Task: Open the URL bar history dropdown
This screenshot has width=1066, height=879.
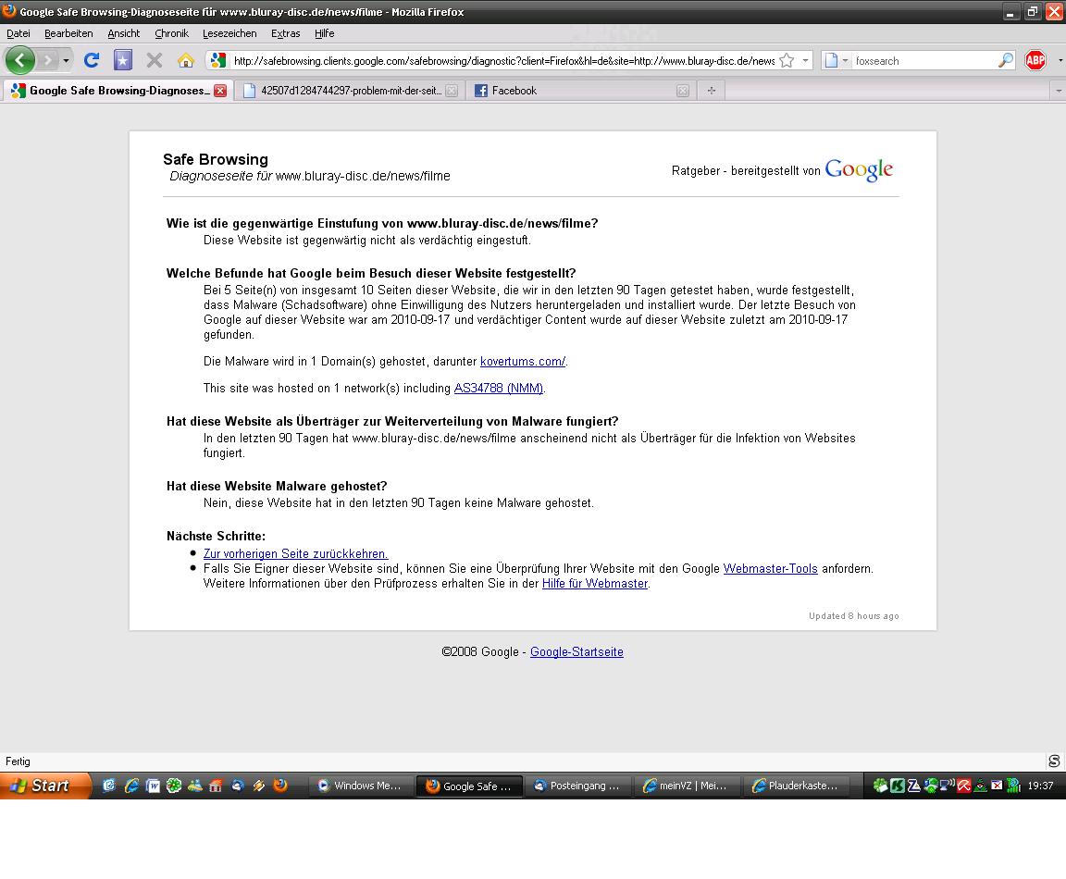Action: pyautogui.click(x=806, y=60)
